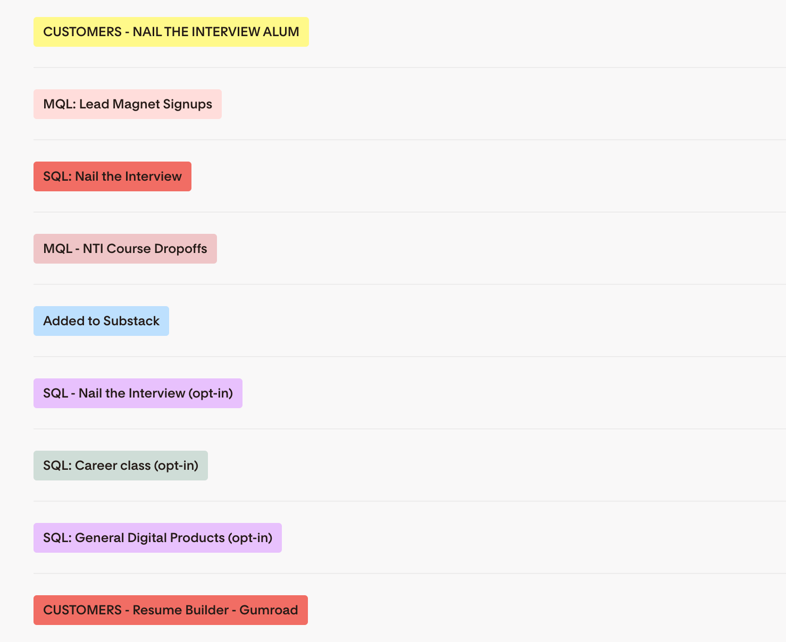The image size is (786, 642).
Task: Select SQL - Nail the Interview (opt-in) tag
Action: coord(138,393)
